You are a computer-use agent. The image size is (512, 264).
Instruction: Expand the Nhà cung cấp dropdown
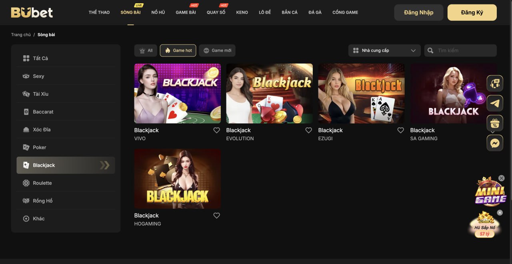[x=384, y=50]
